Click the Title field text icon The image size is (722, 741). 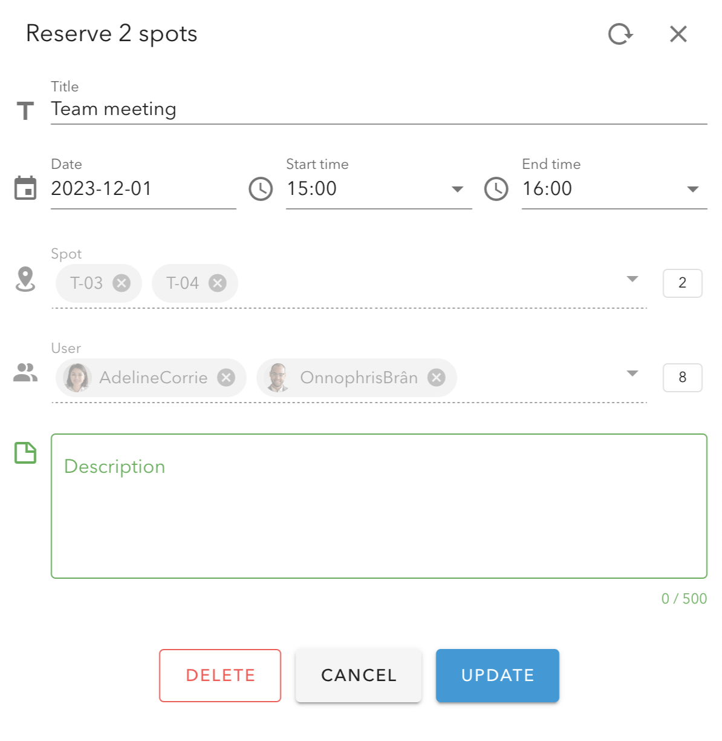click(x=25, y=110)
